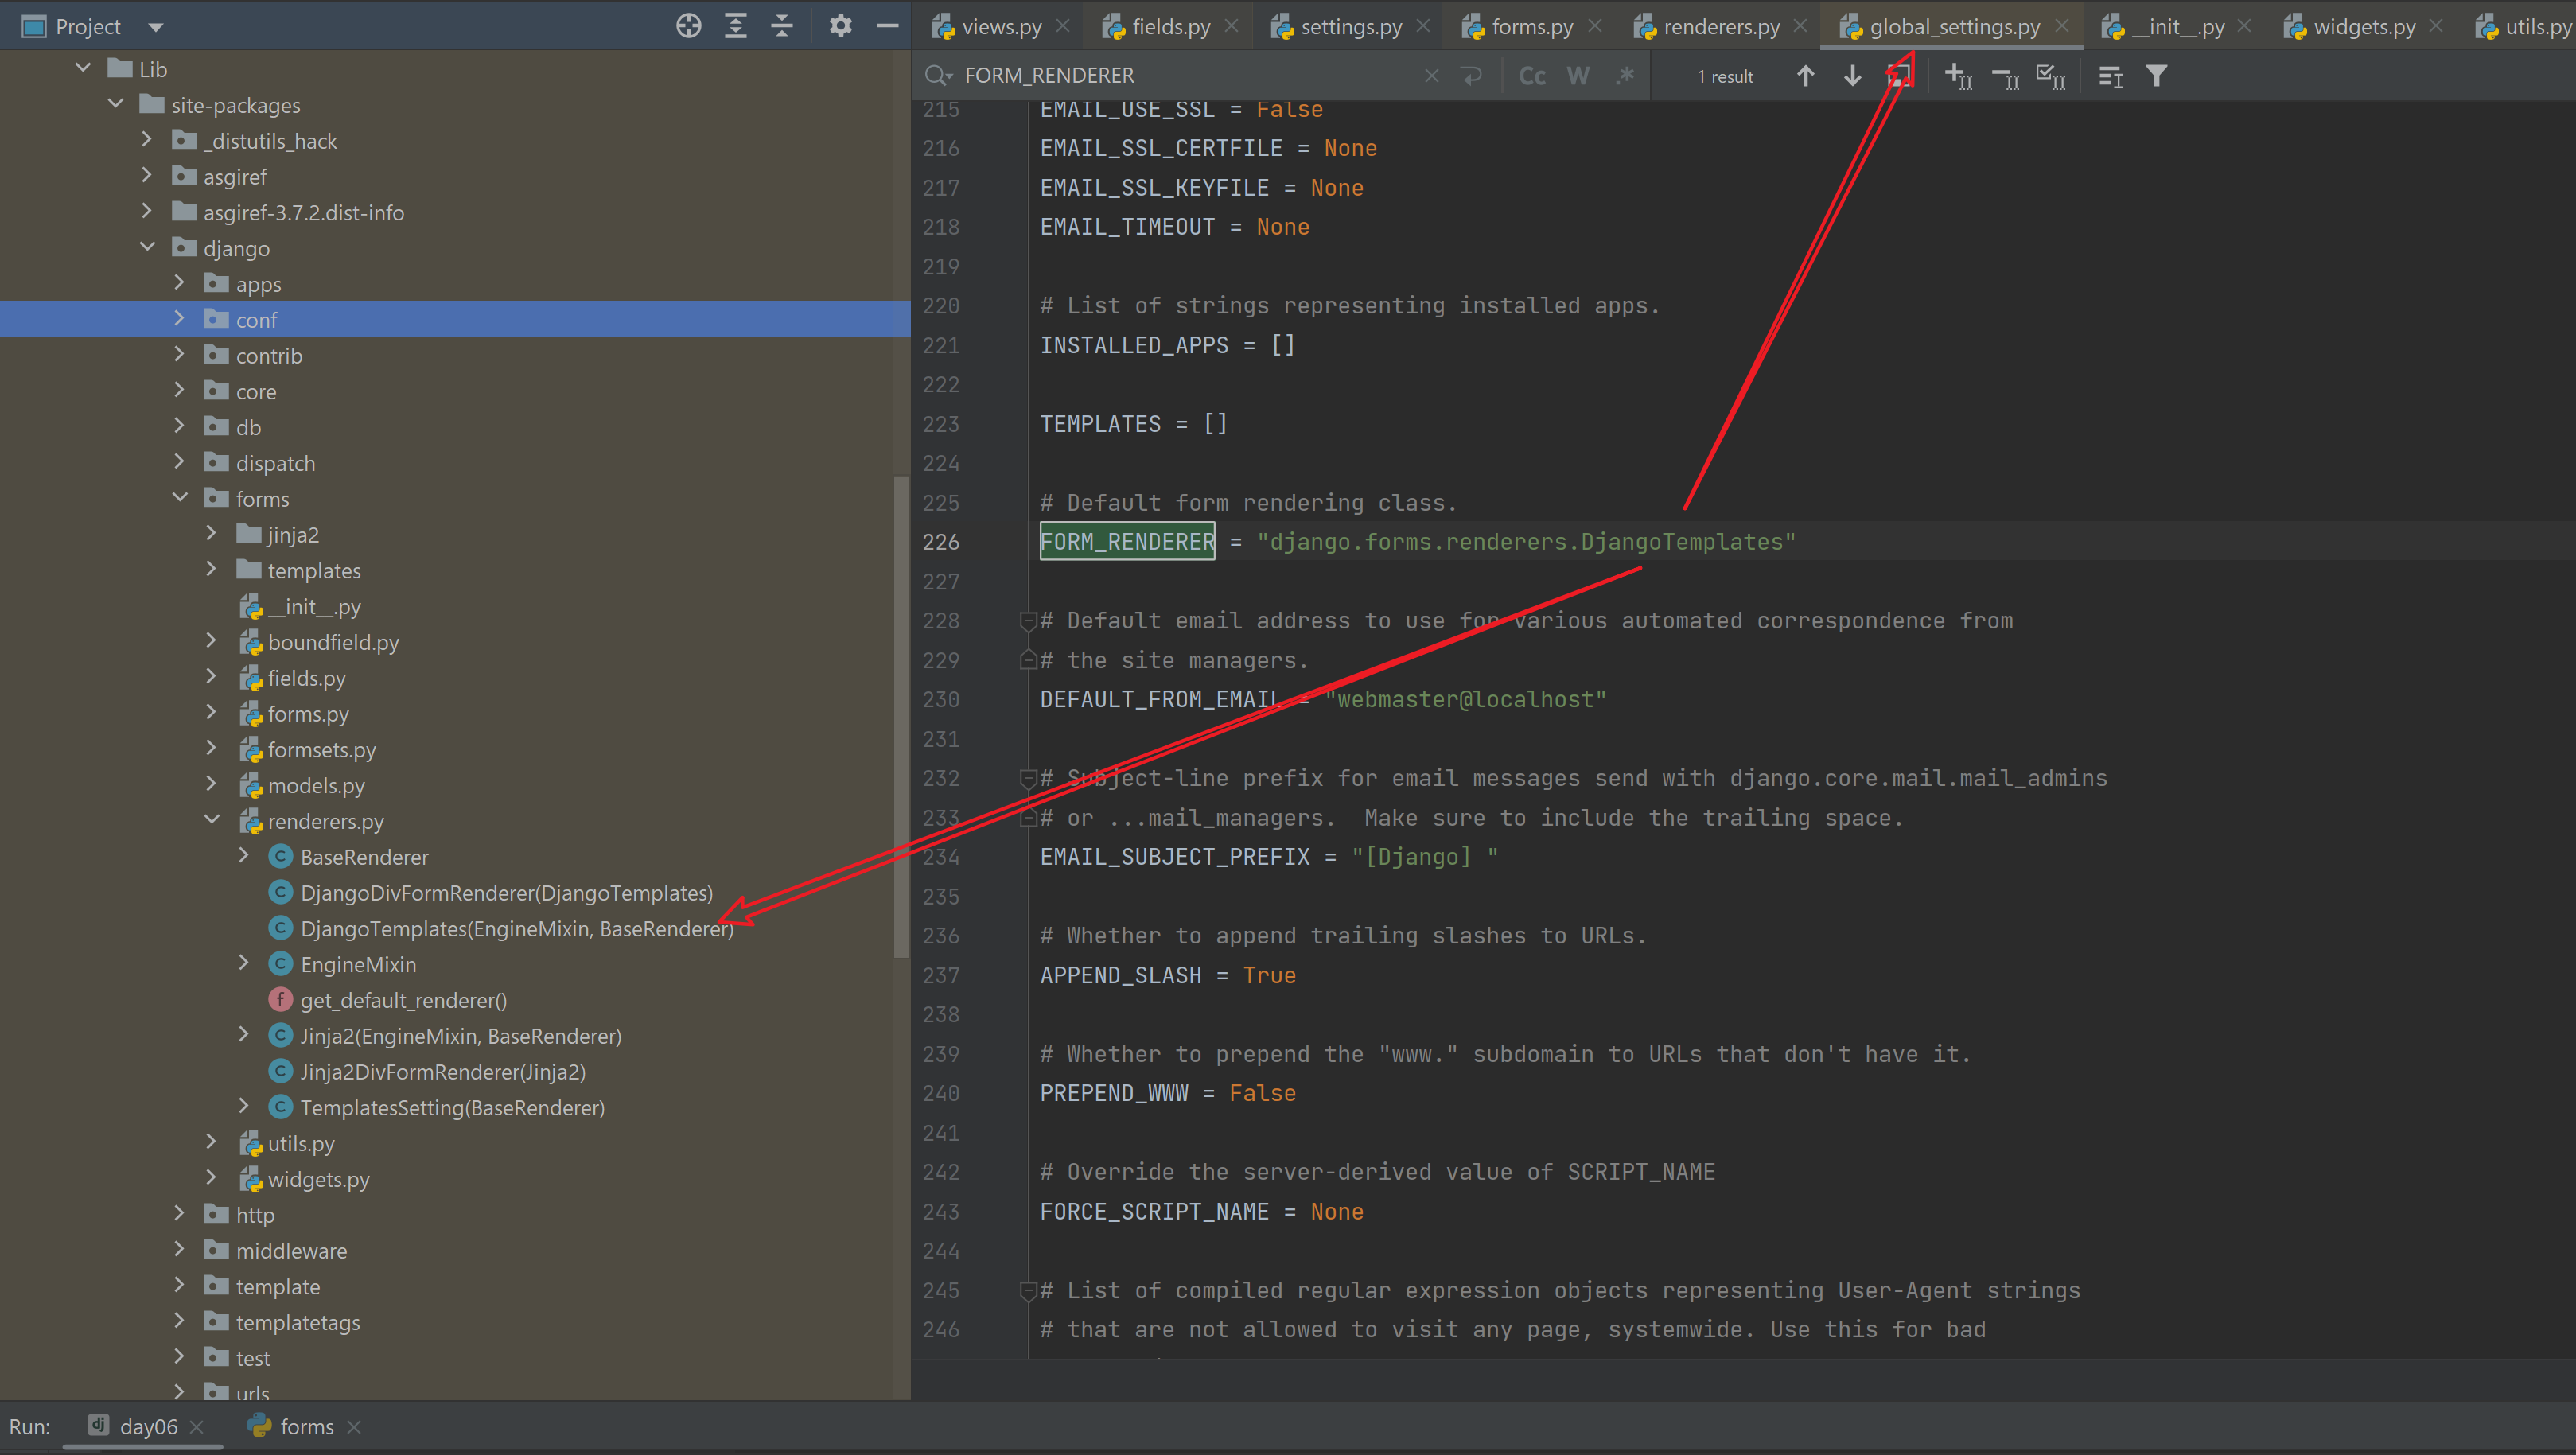Screen dimensions: 2576x1455
Task: Open the day06 run tab
Action: 147,1427
